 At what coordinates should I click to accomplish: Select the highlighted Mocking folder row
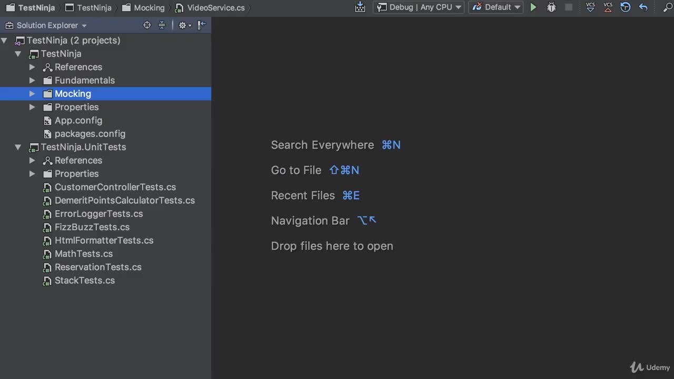(x=105, y=94)
